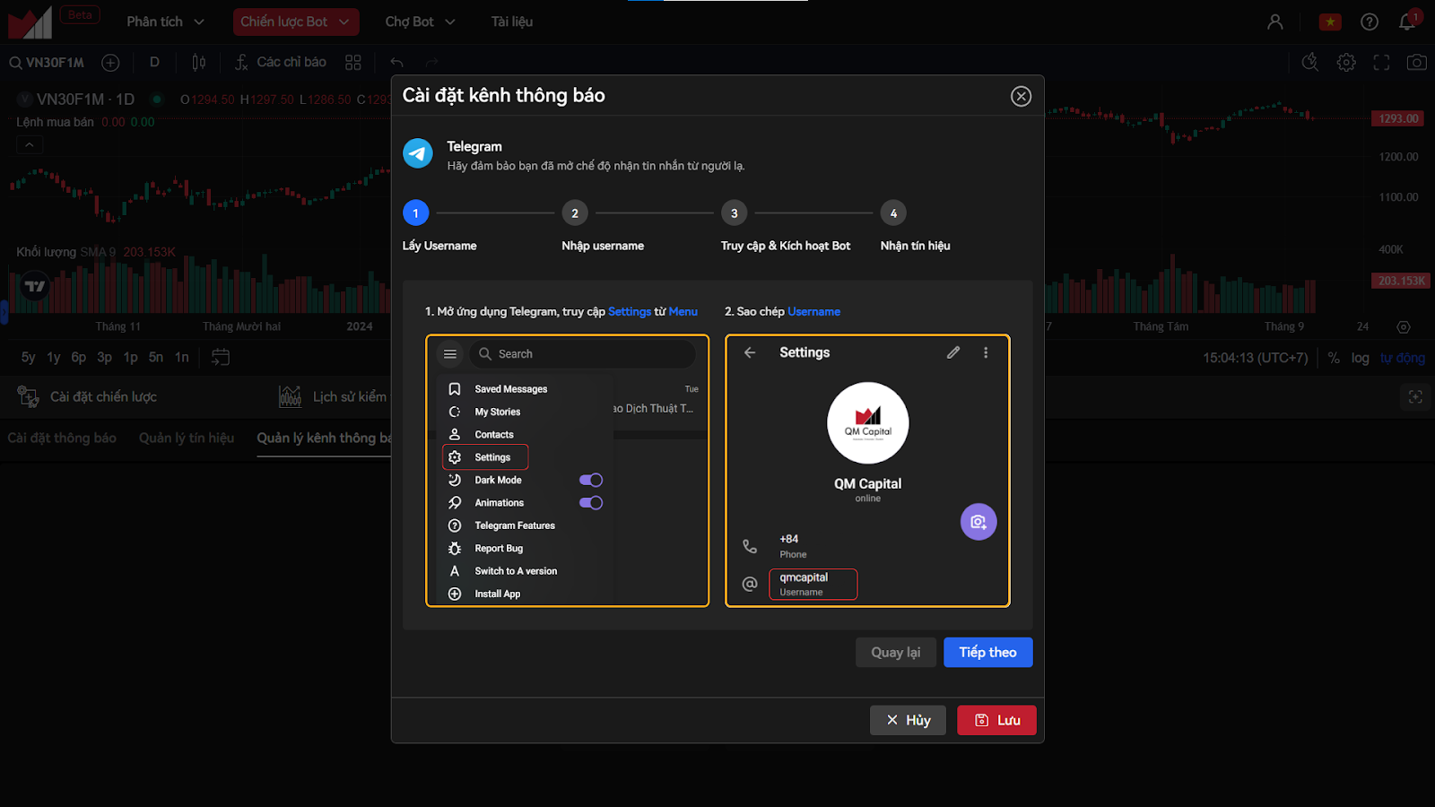Image resolution: width=1435 pixels, height=807 pixels.
Task: Open the Phân tích dropdown menu
Action: tap(165, 22)
